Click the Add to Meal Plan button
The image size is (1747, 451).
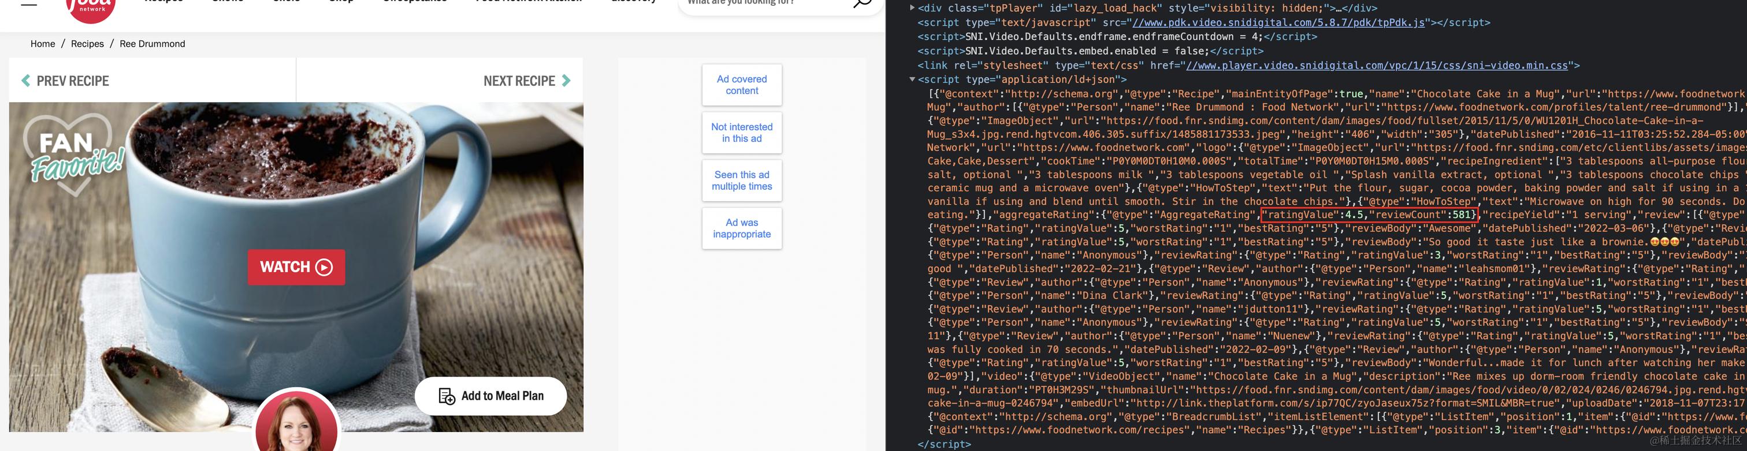pos(491,396)
